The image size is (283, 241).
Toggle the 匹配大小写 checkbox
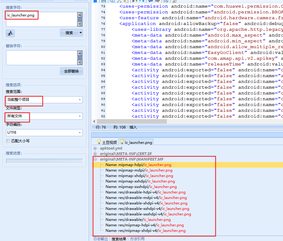(x=8, y=141)
